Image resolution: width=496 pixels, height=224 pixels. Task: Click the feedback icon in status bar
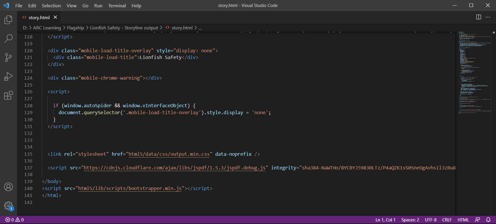477,220
